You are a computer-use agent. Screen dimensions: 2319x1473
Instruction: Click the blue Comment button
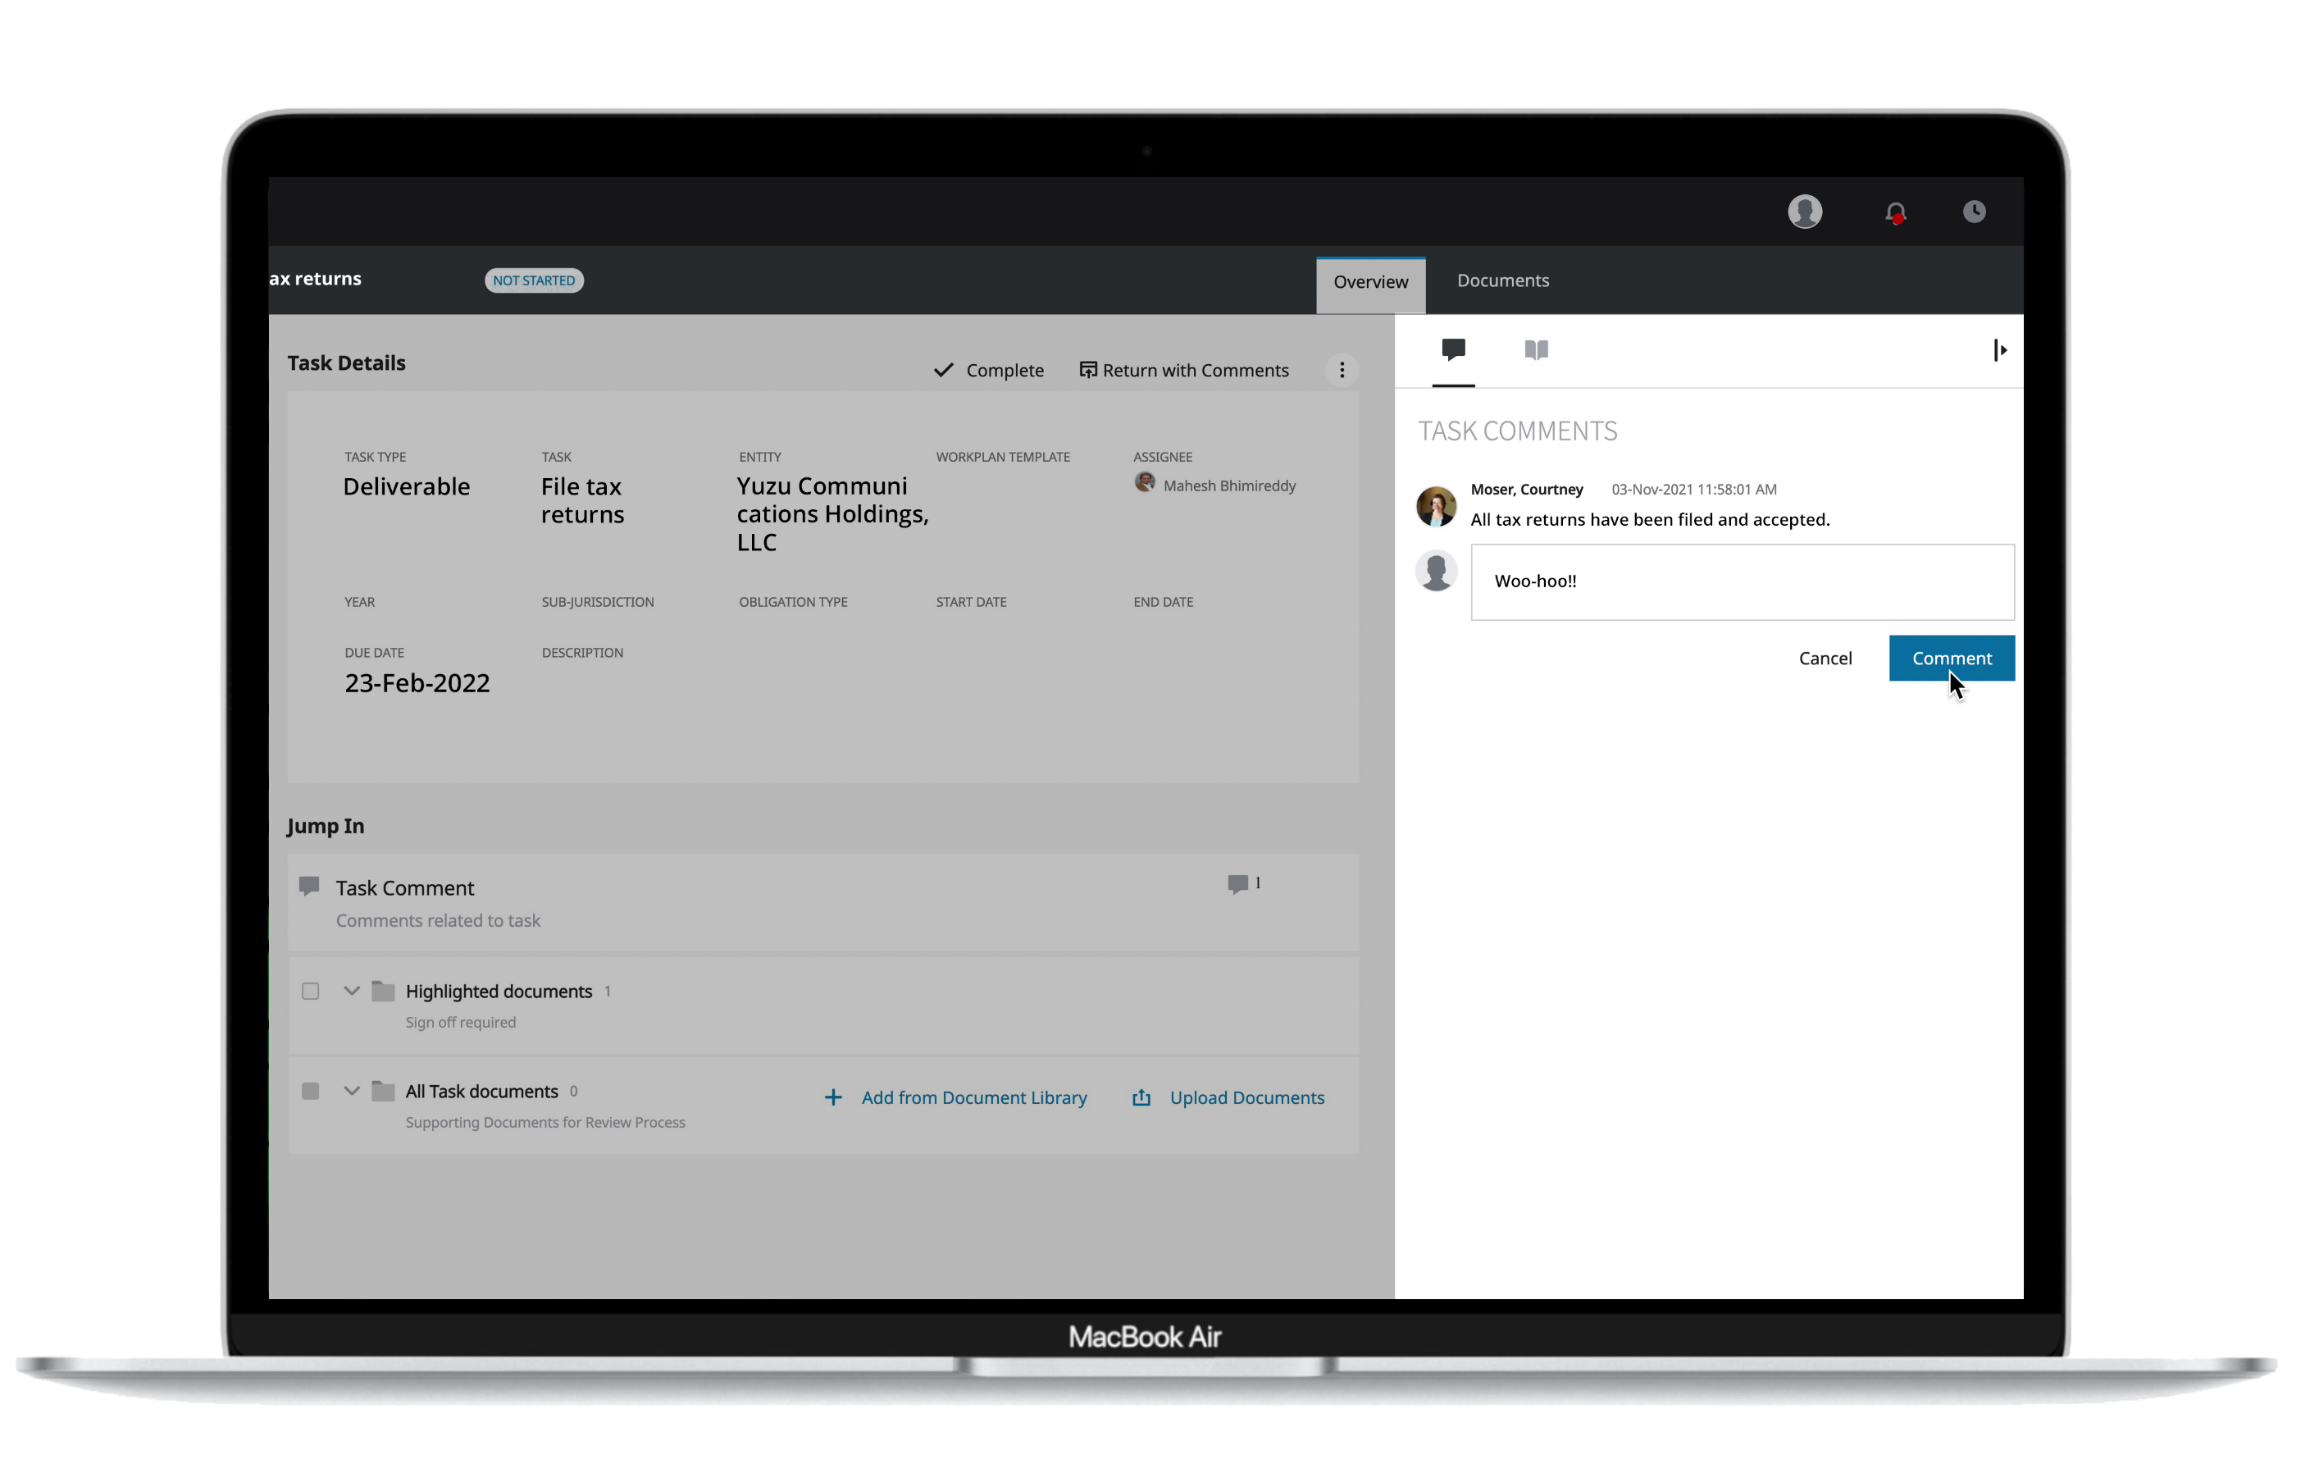1950,658
